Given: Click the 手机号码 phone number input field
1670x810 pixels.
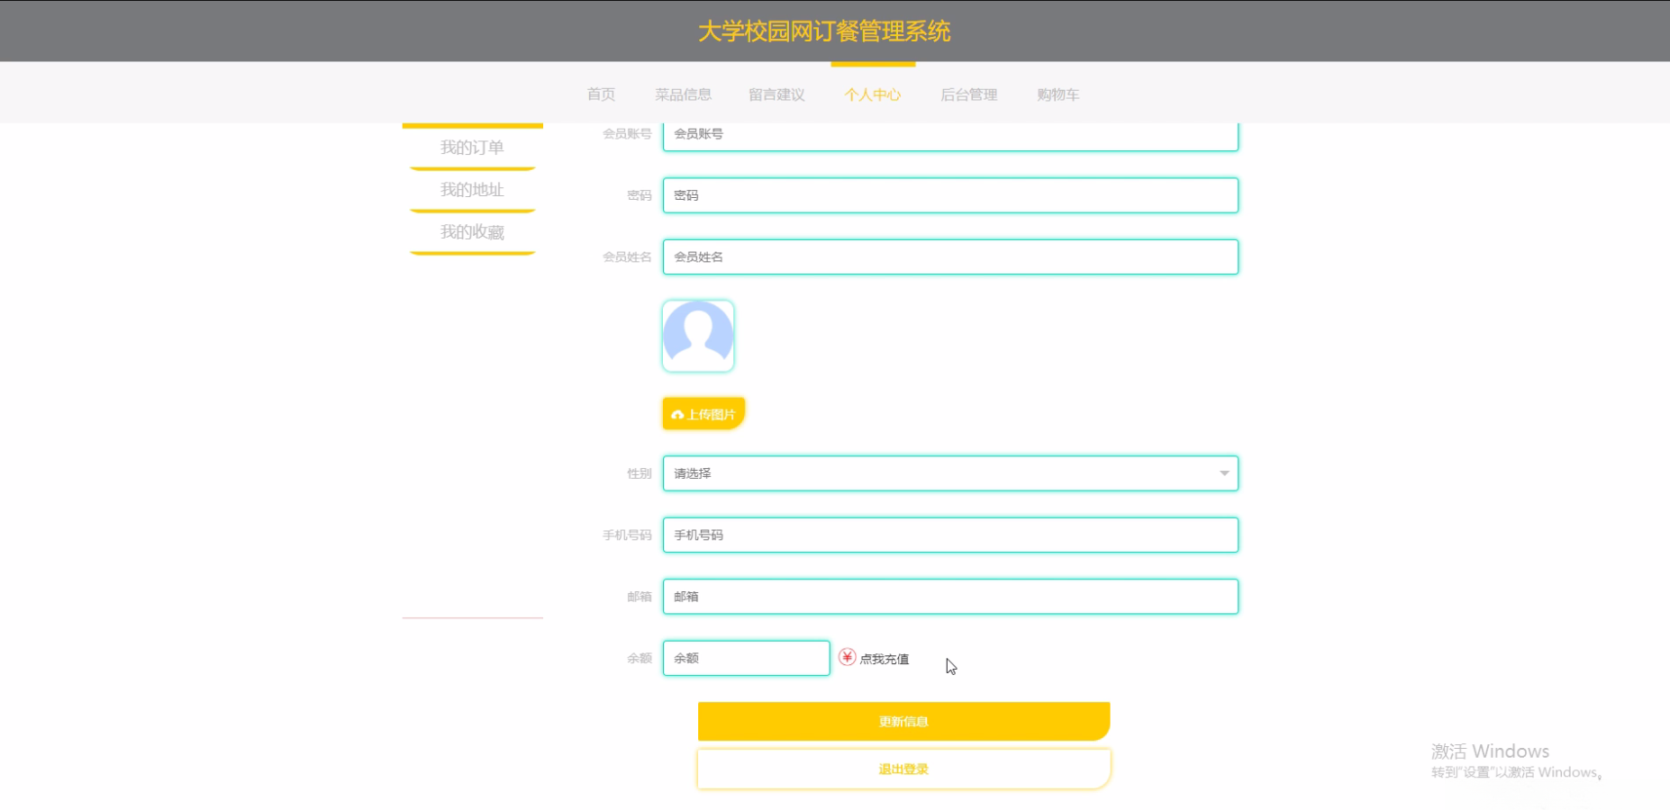Looking at the screenshot, I should [950, 534].
